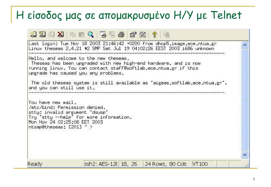Click the vertical scrollbar thumb

point(245,100)
